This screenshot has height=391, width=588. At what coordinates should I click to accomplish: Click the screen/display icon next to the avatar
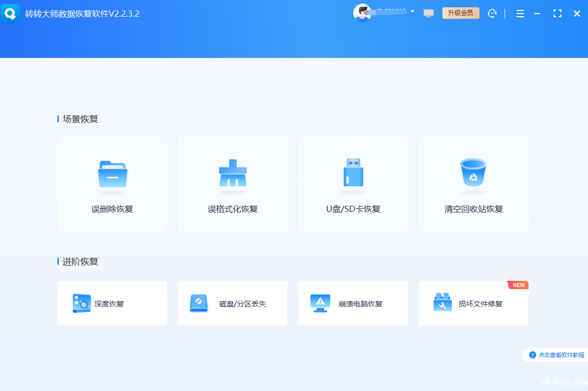[428, 13]
